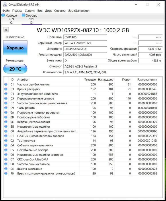The height and width of the screenshot is (201, 166).
Task: Click the Порог column header
Action: click(x=123, y=79)
